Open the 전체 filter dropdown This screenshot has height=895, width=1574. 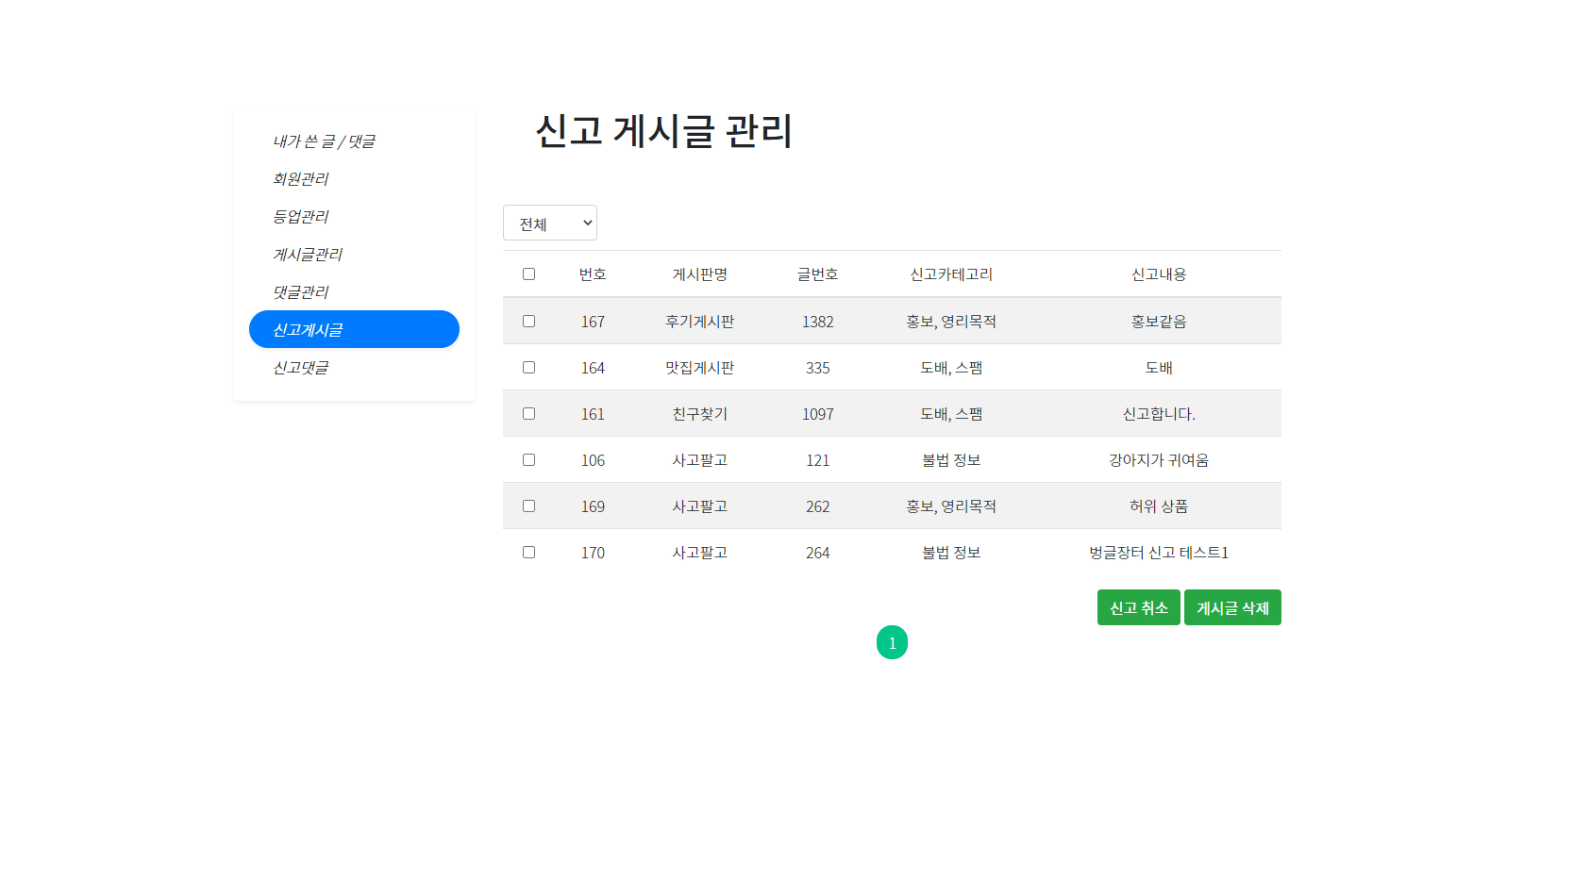[x=550, y=223]
